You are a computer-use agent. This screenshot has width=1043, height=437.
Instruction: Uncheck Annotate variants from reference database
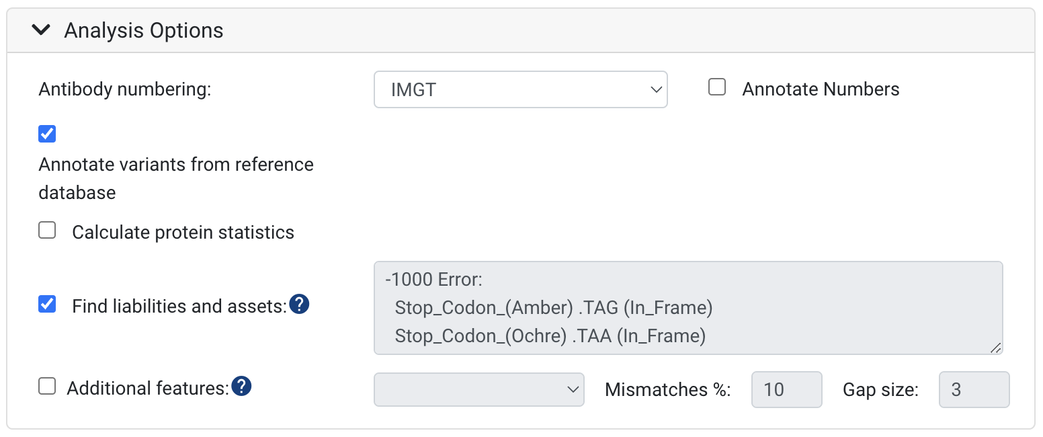pos(47,134)
